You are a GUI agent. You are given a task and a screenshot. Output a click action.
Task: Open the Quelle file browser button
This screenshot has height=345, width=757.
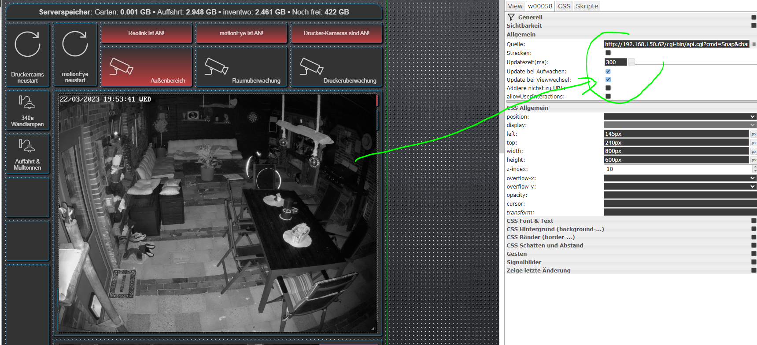click(x=754, y=44)
